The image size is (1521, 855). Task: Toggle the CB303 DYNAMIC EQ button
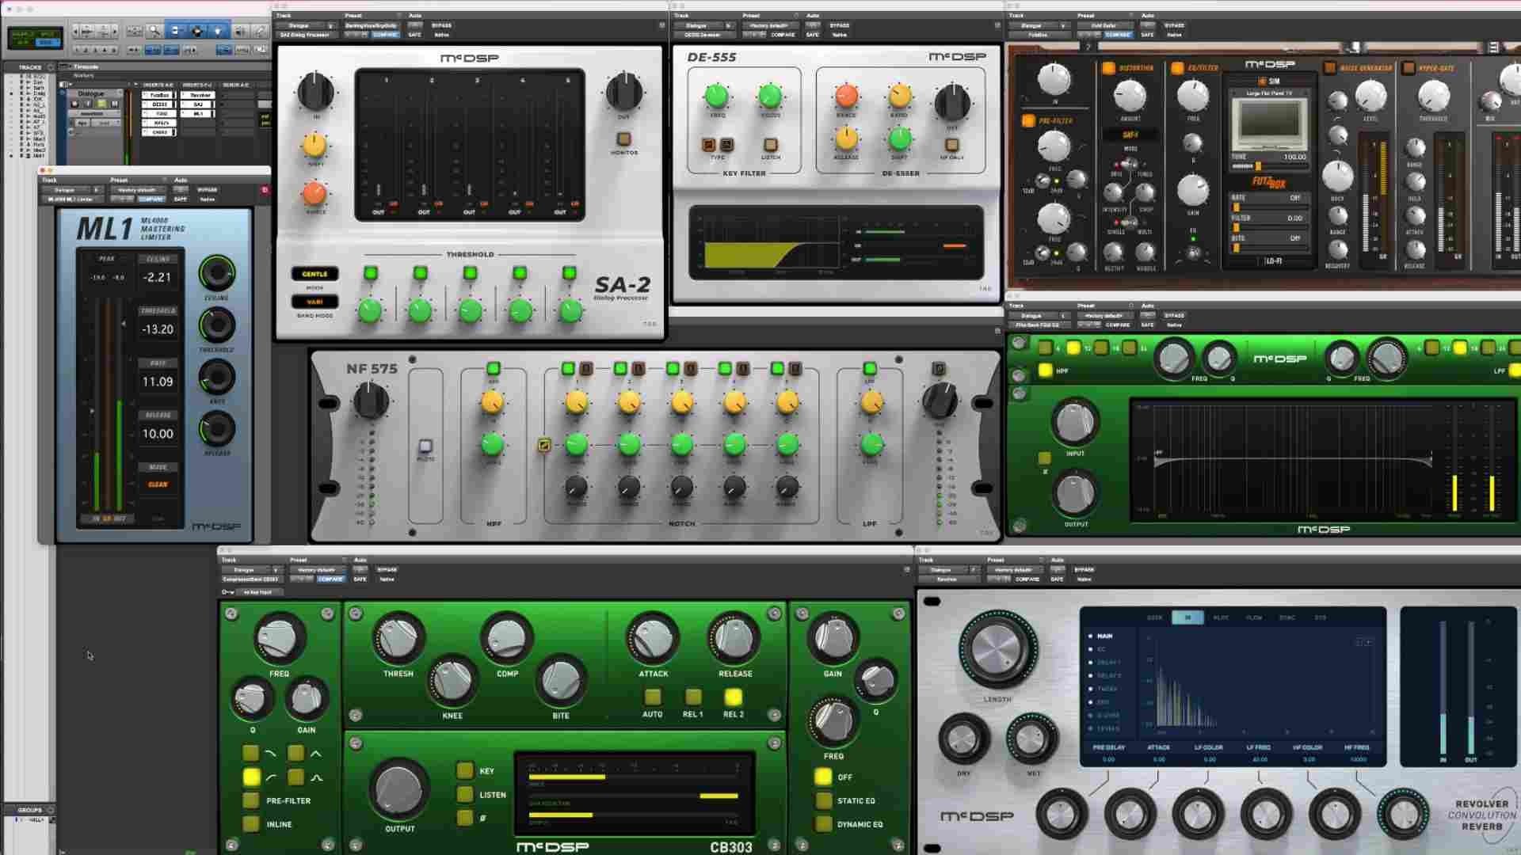click(x=823, y=824)
